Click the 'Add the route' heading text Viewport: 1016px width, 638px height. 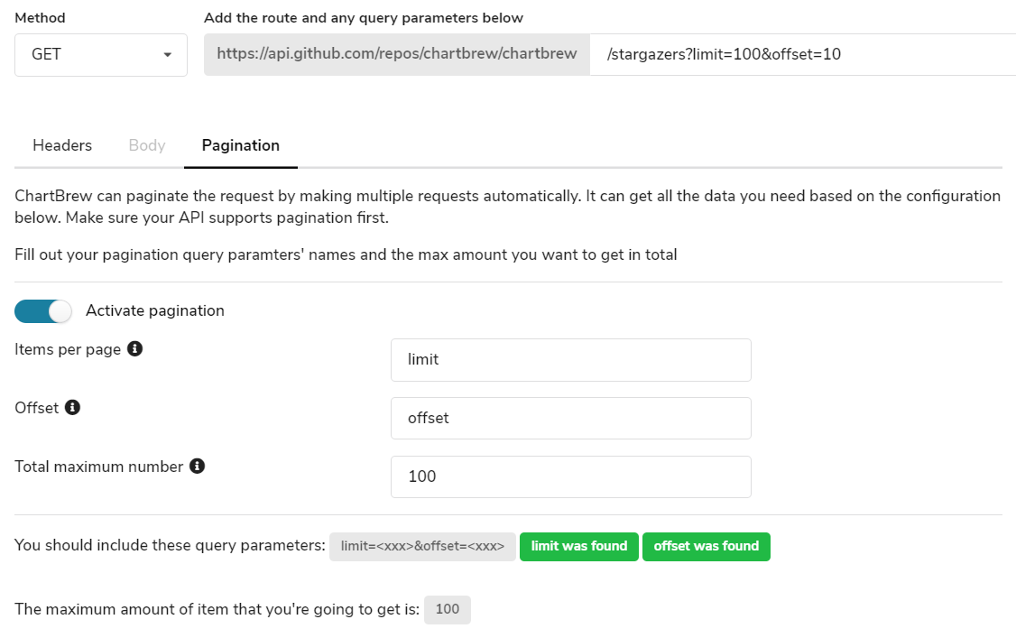point(364,18)
